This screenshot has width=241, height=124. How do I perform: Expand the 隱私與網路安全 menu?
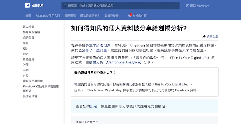[90, 16]
